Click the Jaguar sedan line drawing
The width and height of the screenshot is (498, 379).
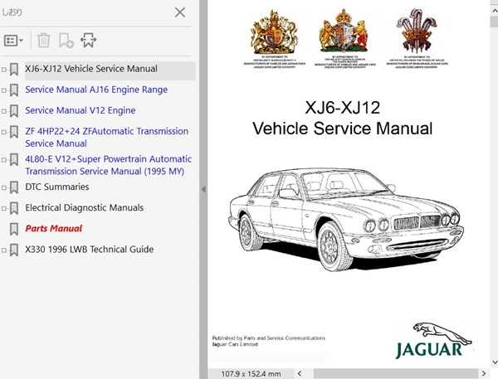click(346, 220)
